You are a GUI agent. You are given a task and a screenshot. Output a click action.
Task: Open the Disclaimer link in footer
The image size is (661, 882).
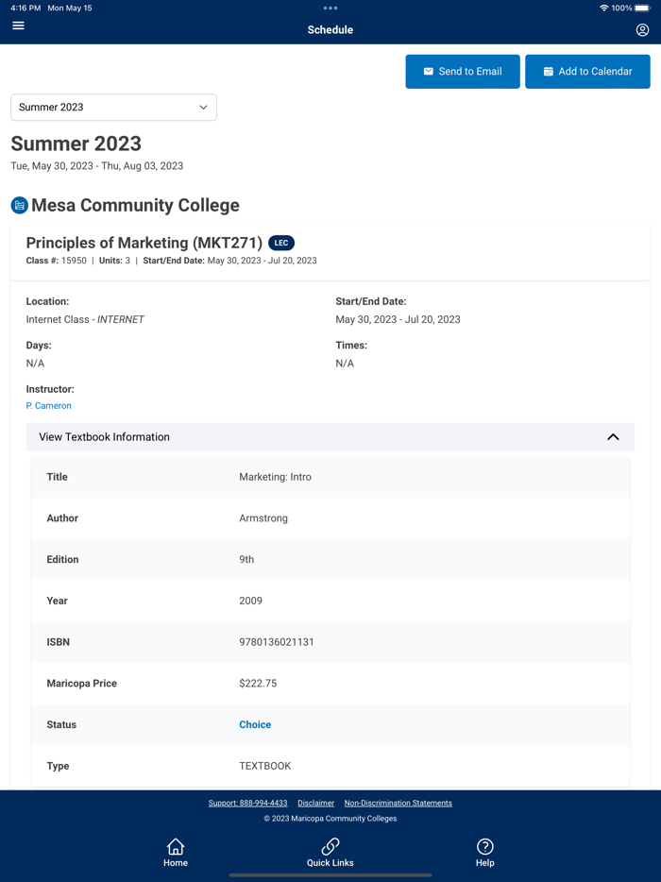tap(315, 803)
